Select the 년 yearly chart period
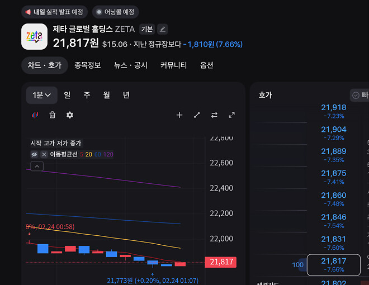 [126, 95]
